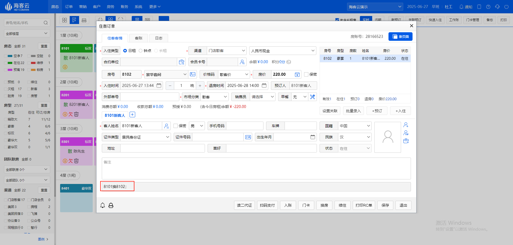Click the purple 预离 status color swatch
This screenshot has height=245, width=513.
(10, 70)
